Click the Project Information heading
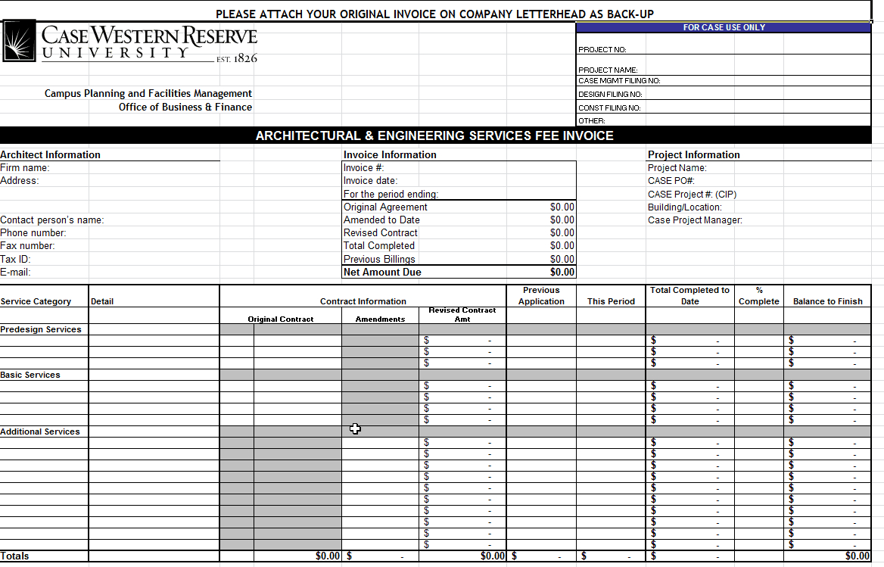Viewport: 884px width, 567px height. tap(693, 154)
